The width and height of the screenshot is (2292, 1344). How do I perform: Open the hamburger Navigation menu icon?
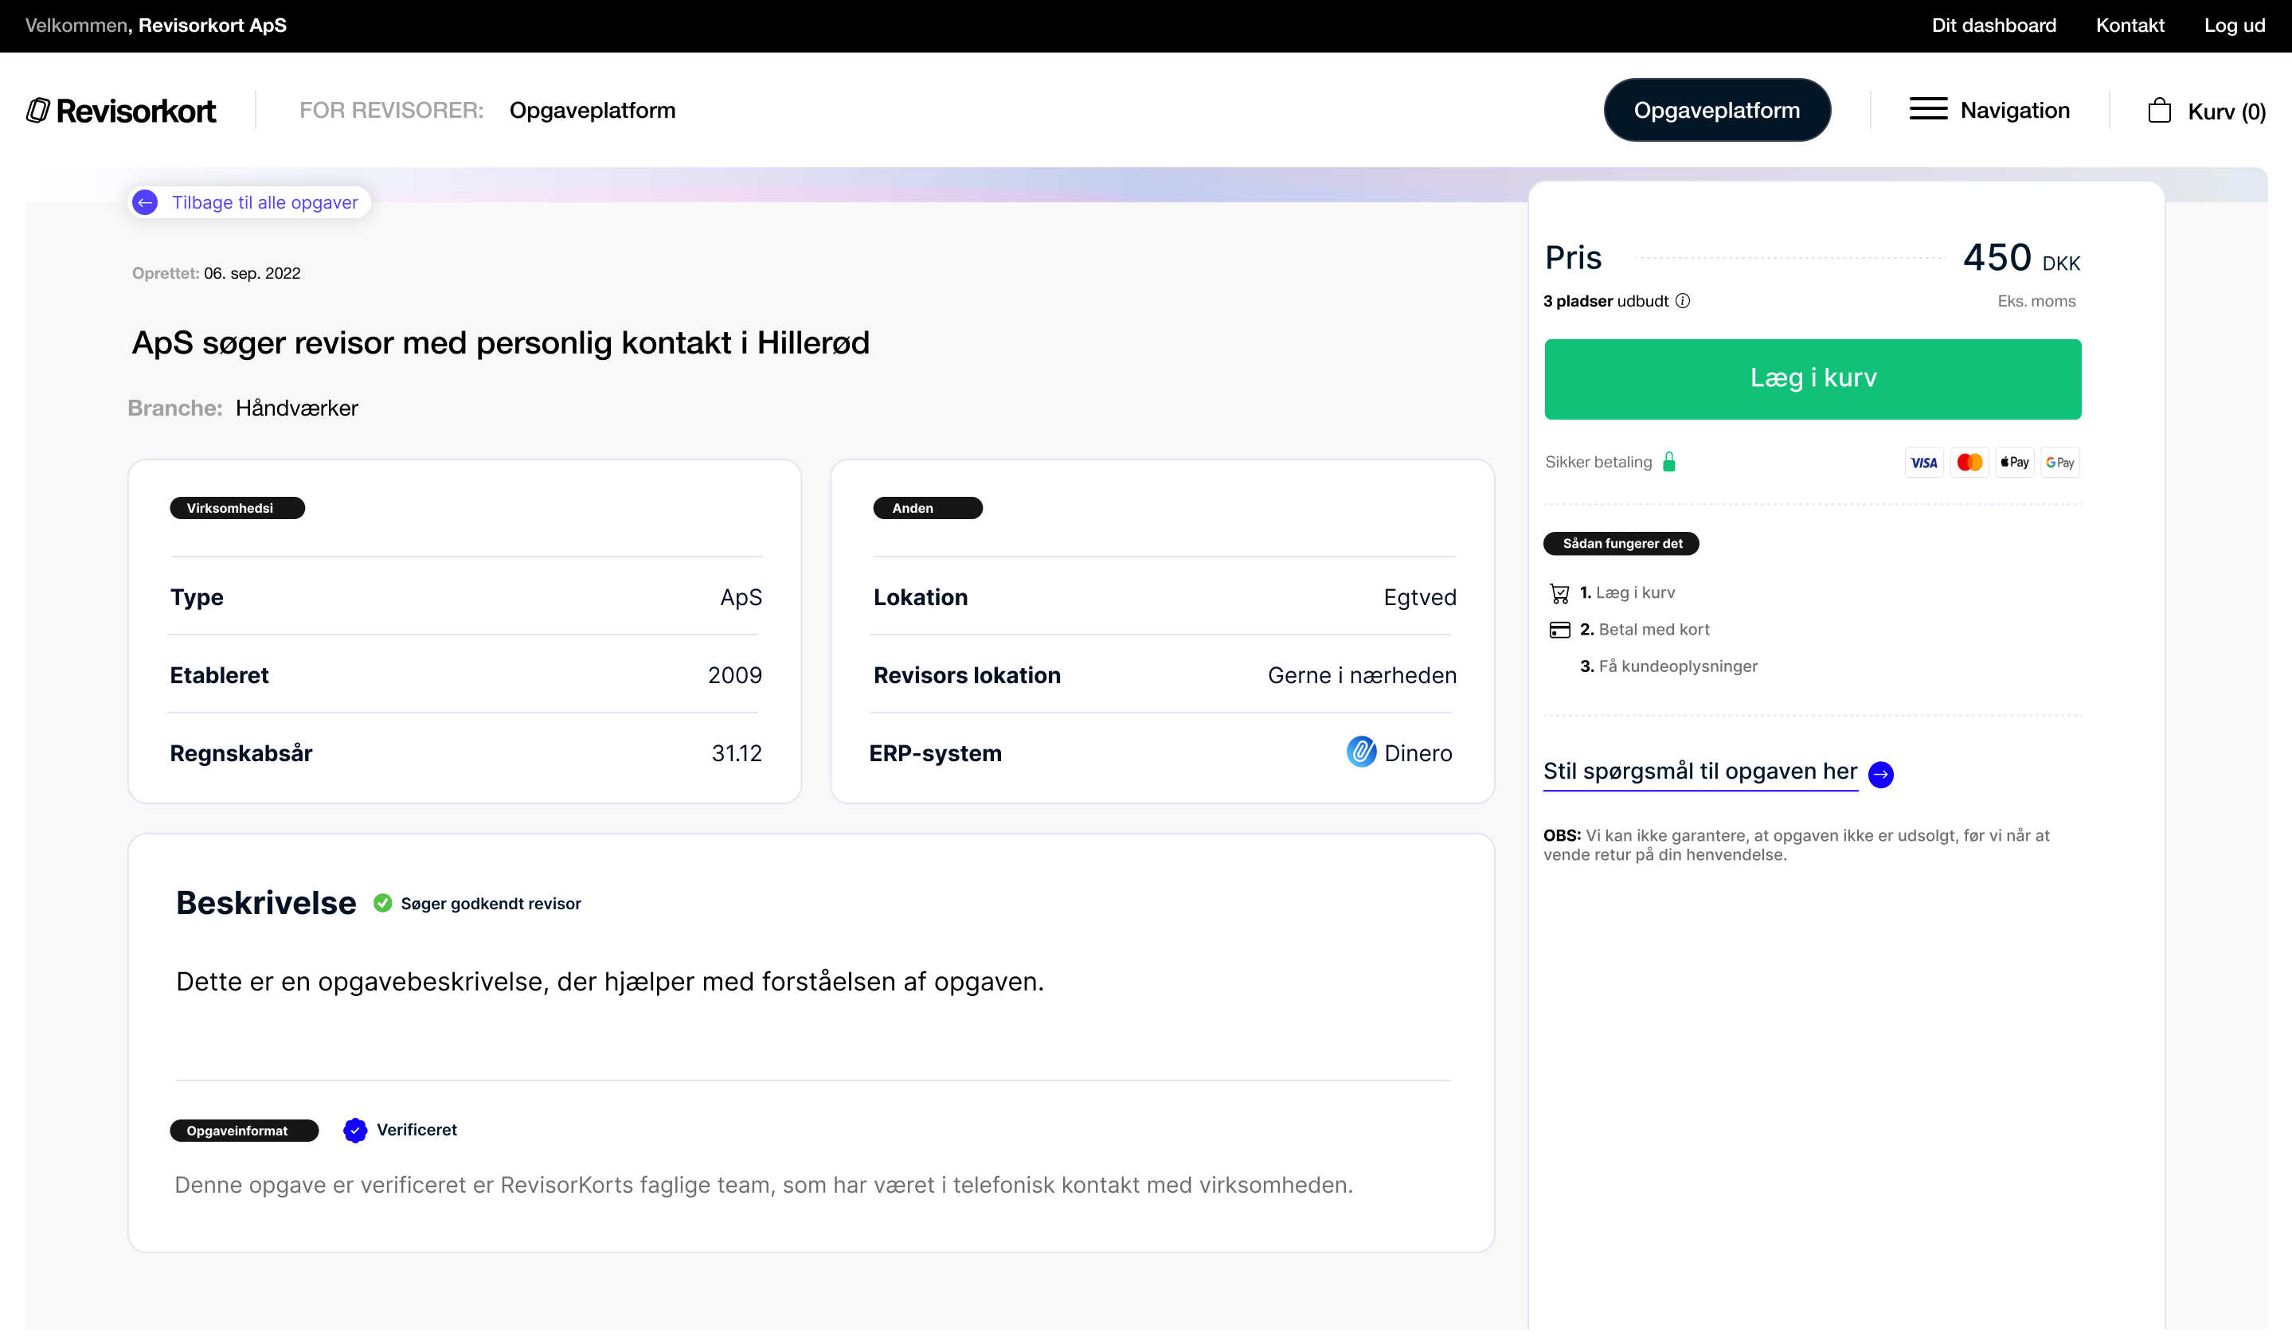click(1928, 110)
